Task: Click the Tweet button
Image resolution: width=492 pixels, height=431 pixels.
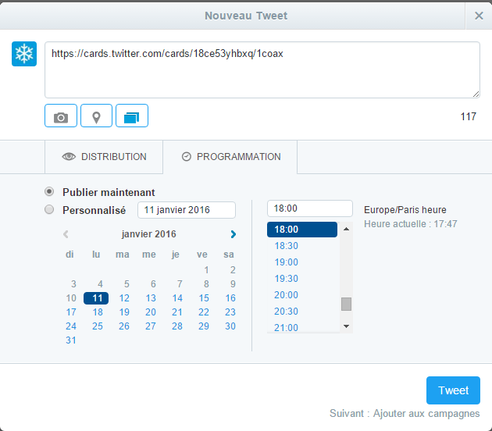Action: click(453, 390)
